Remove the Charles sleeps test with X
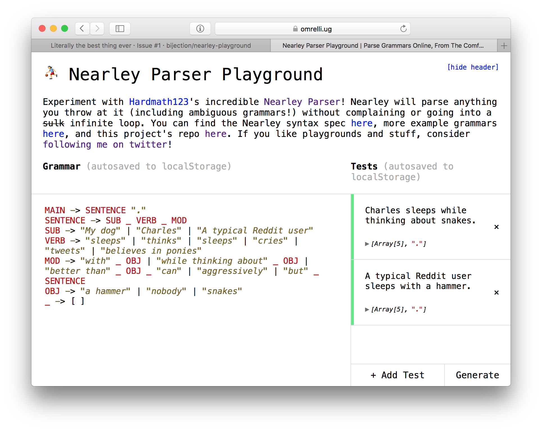 pyautogui.click(x=496, y=227)
